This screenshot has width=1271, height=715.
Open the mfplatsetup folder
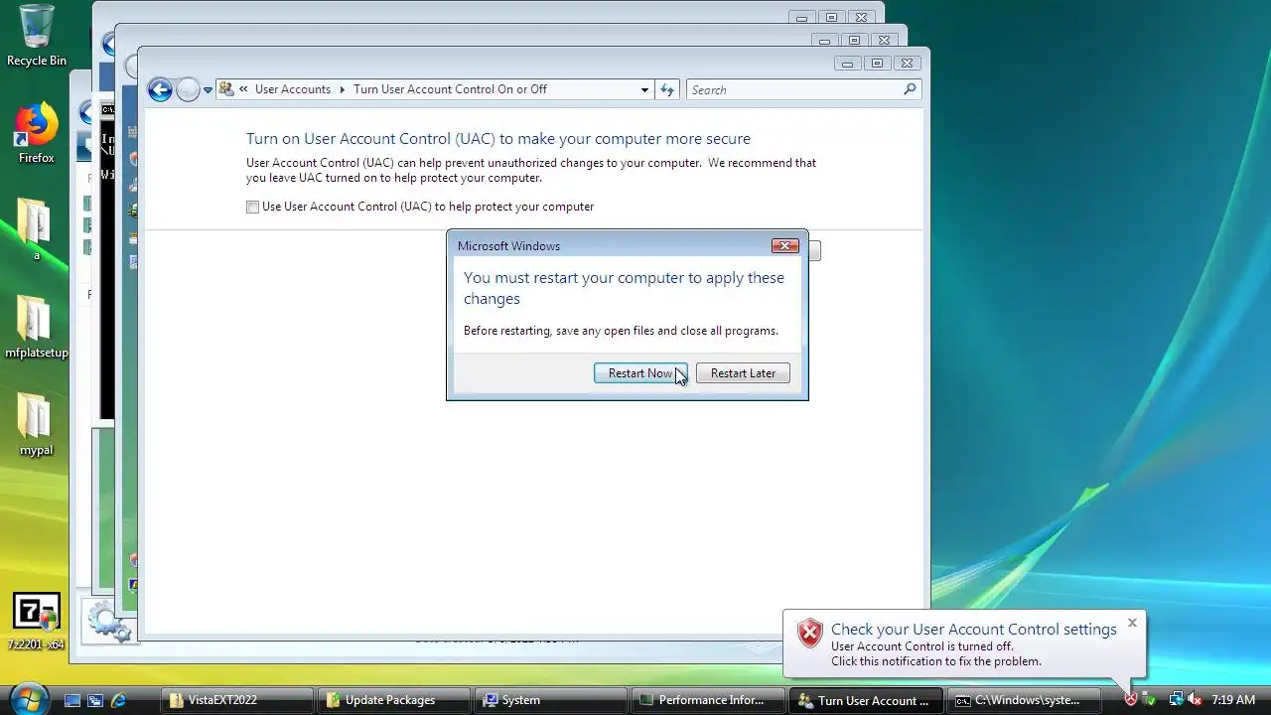tap(36, 327)
